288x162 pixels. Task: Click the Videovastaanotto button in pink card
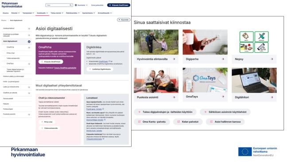[x=50, y=128]
